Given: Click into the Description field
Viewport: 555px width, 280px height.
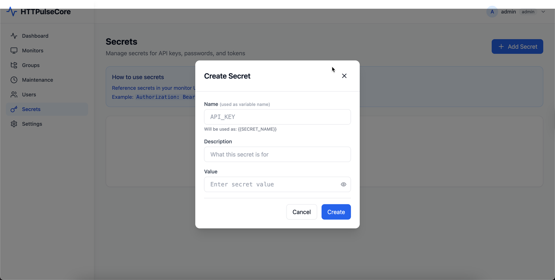Looking at the screenshot, I should click(x=277, y=154).
